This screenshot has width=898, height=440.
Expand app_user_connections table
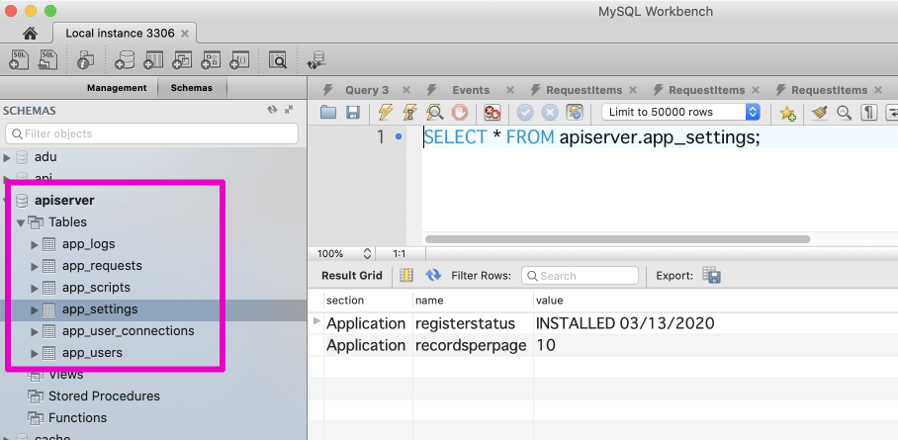pos(35,331)
